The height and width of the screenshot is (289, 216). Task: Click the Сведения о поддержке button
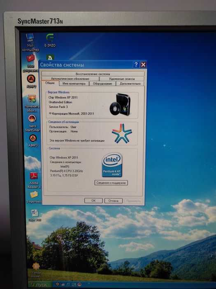pyautogui.click(x=111, y=182)
